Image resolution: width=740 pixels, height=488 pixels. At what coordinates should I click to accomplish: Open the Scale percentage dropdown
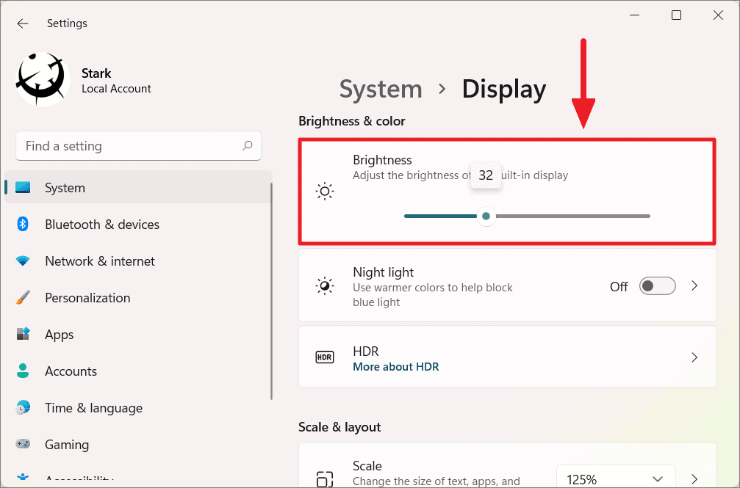(x=616, y=478)
